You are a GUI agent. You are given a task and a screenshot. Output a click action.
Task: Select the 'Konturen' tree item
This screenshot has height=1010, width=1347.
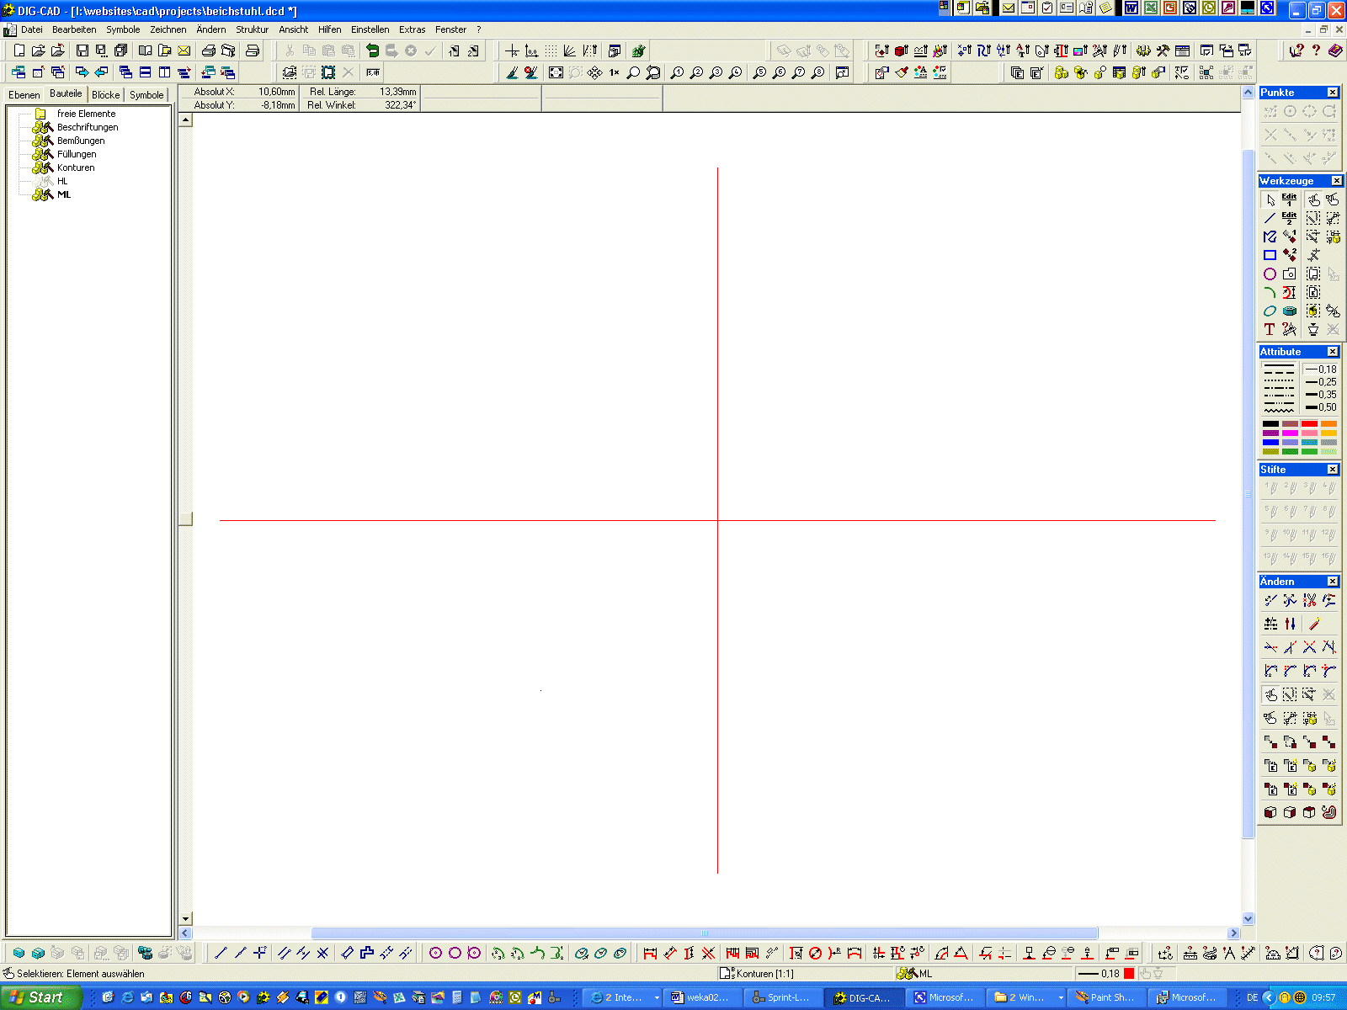[76, 167]
